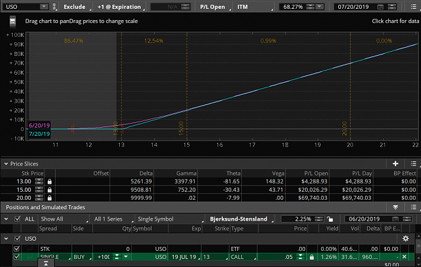Viewport: 421px width, 267px height.
Task: Open the SINGLE spread type dropdown
Action: tap(55, 257)
